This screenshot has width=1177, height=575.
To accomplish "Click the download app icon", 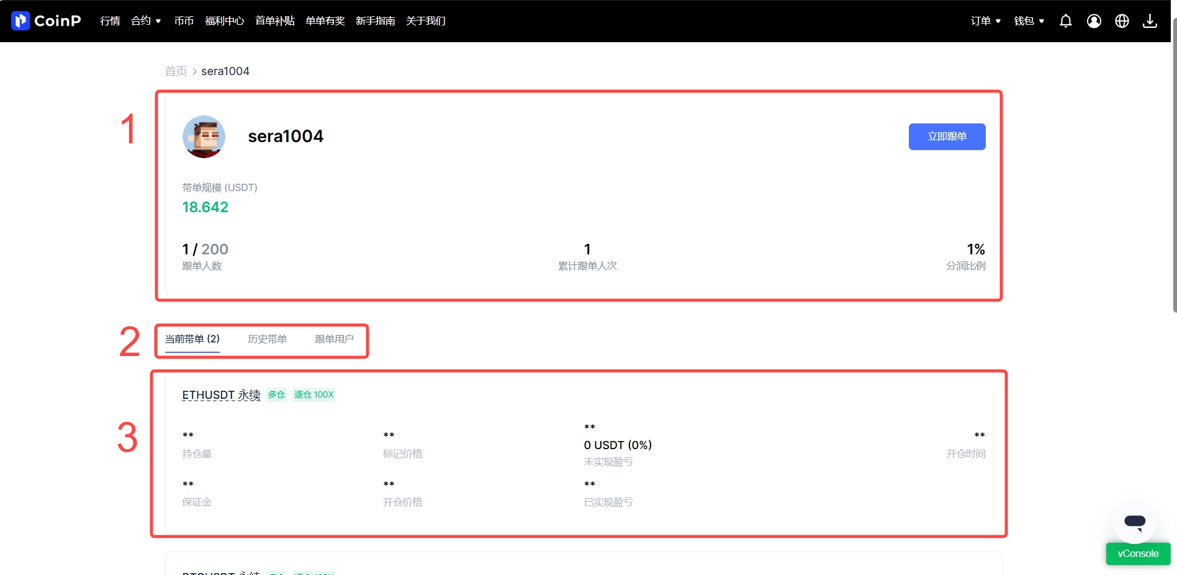I will 1150,21.
